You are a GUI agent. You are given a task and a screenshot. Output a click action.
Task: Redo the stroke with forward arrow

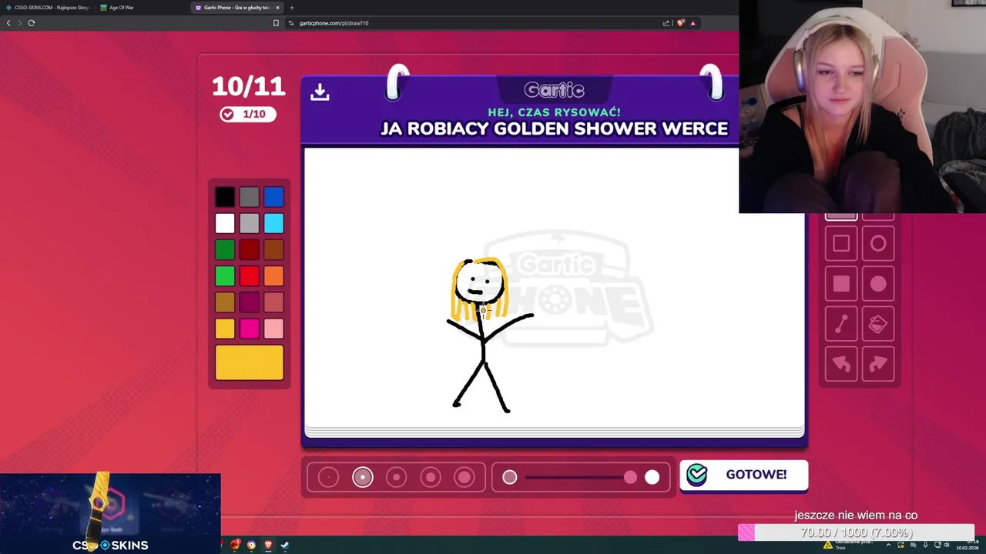click(878, 364)
